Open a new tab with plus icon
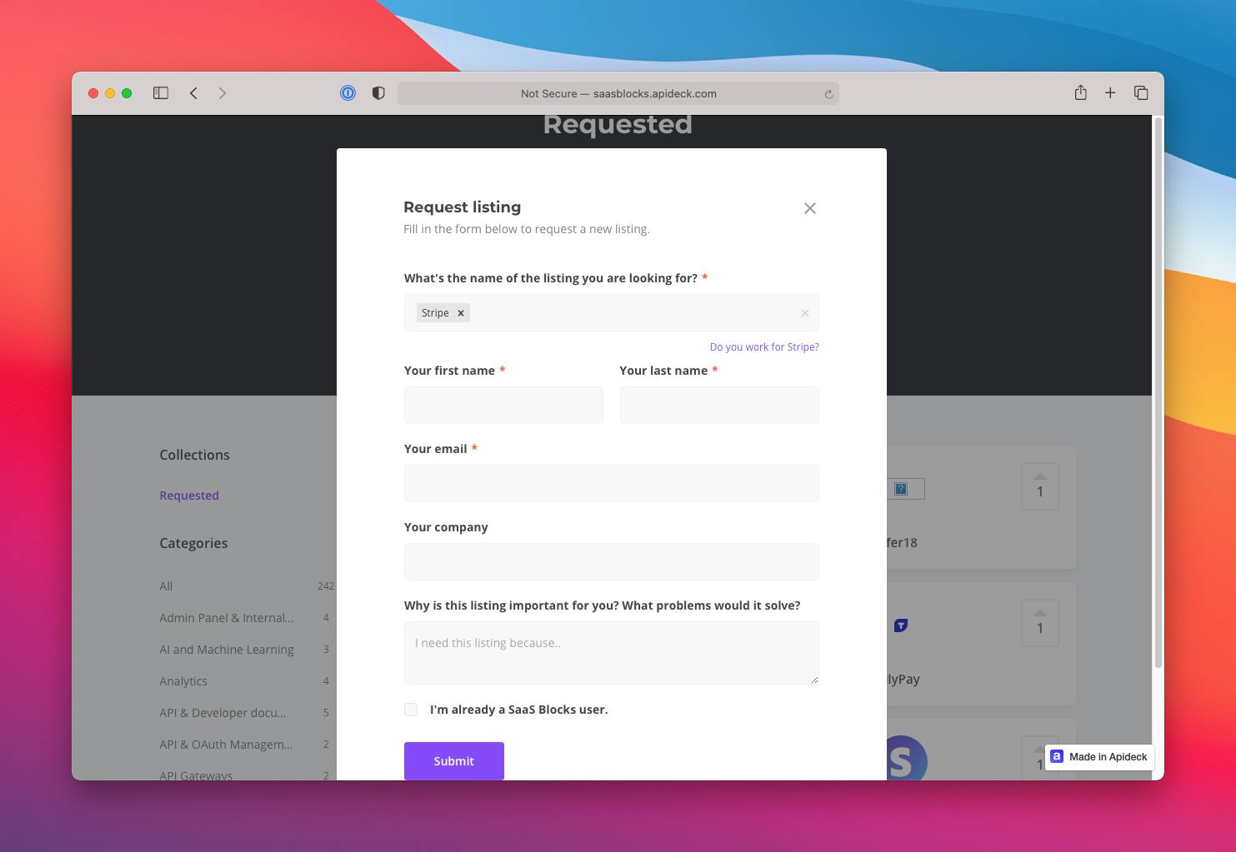This screenshot has width=1236, height=852. click(x=1110, y=93)
